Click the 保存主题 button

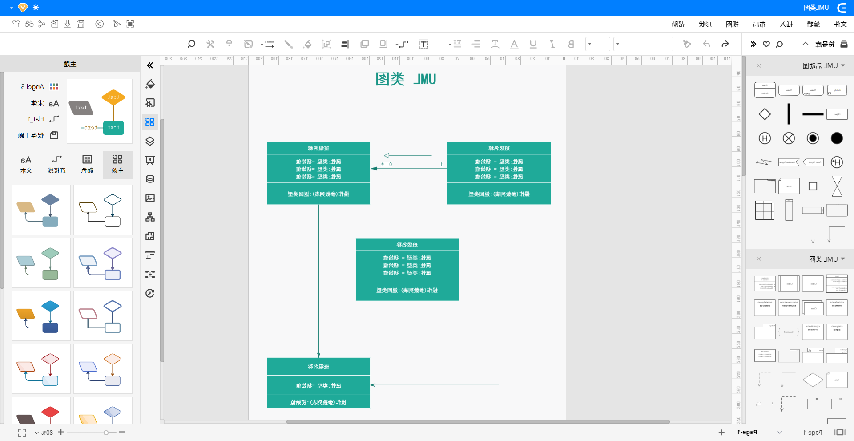tap(38, 135)
